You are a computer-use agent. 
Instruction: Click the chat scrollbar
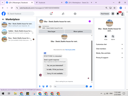coord(92,61)
